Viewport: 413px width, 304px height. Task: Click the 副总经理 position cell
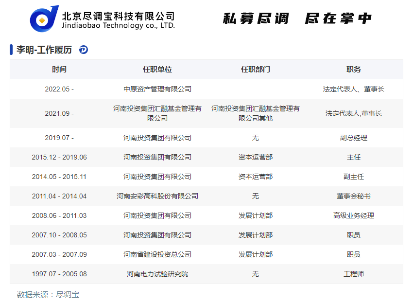coord(353,138)
